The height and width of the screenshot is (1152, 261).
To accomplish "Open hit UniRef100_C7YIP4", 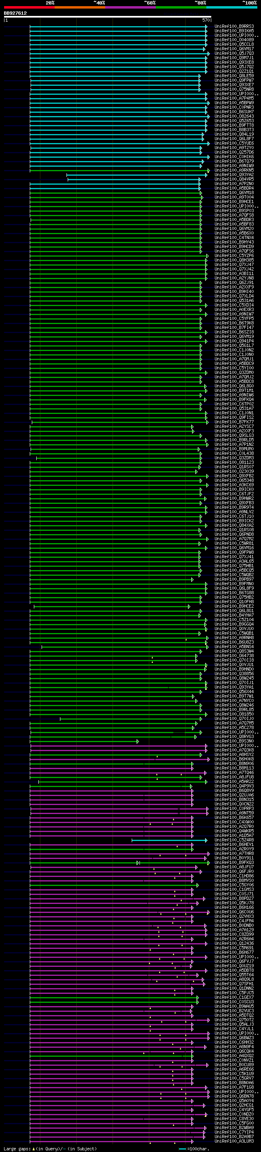I will coord(234,1132).
